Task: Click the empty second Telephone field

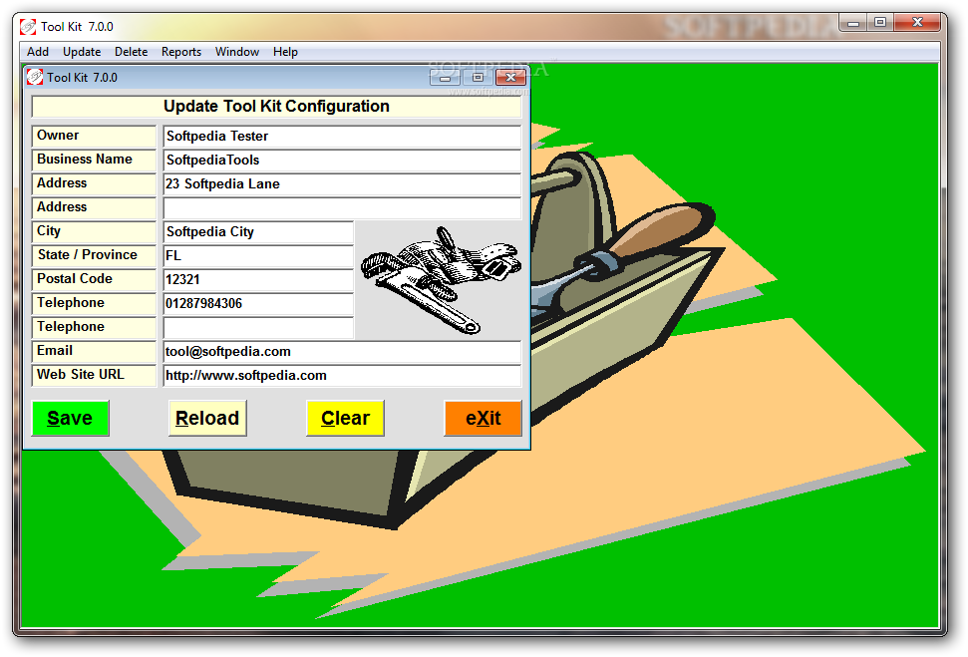Action: point(258,327)
